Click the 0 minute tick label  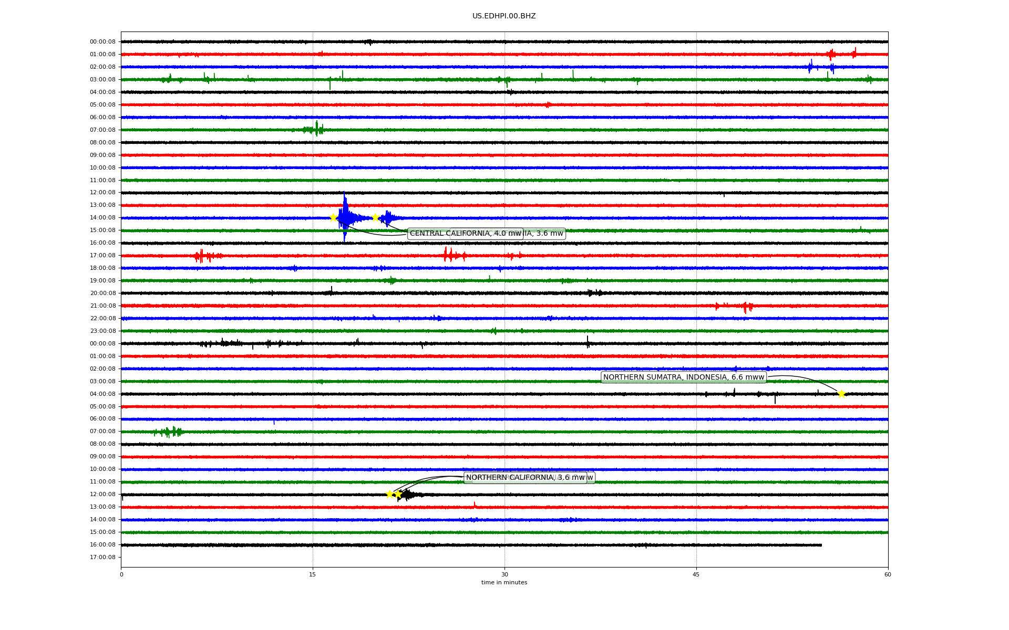point(121,575)
